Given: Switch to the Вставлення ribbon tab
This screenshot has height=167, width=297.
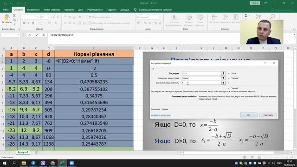Looking at the screenshot, I should (x=33, y=10).
